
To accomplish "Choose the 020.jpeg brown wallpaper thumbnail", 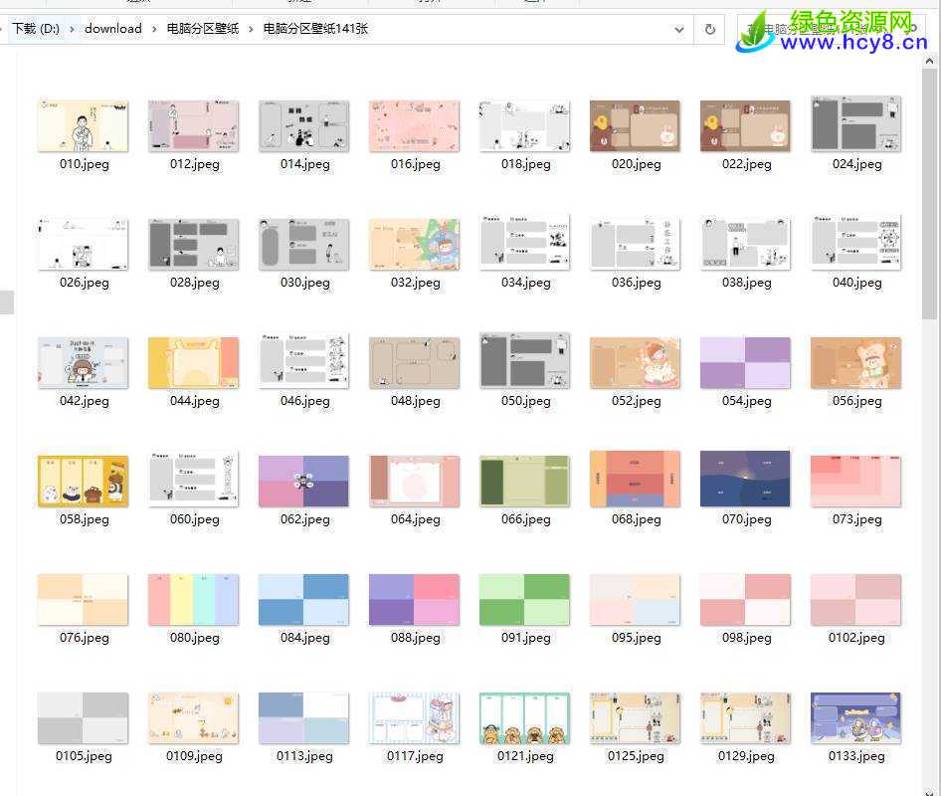I will (x=635, y=125).
